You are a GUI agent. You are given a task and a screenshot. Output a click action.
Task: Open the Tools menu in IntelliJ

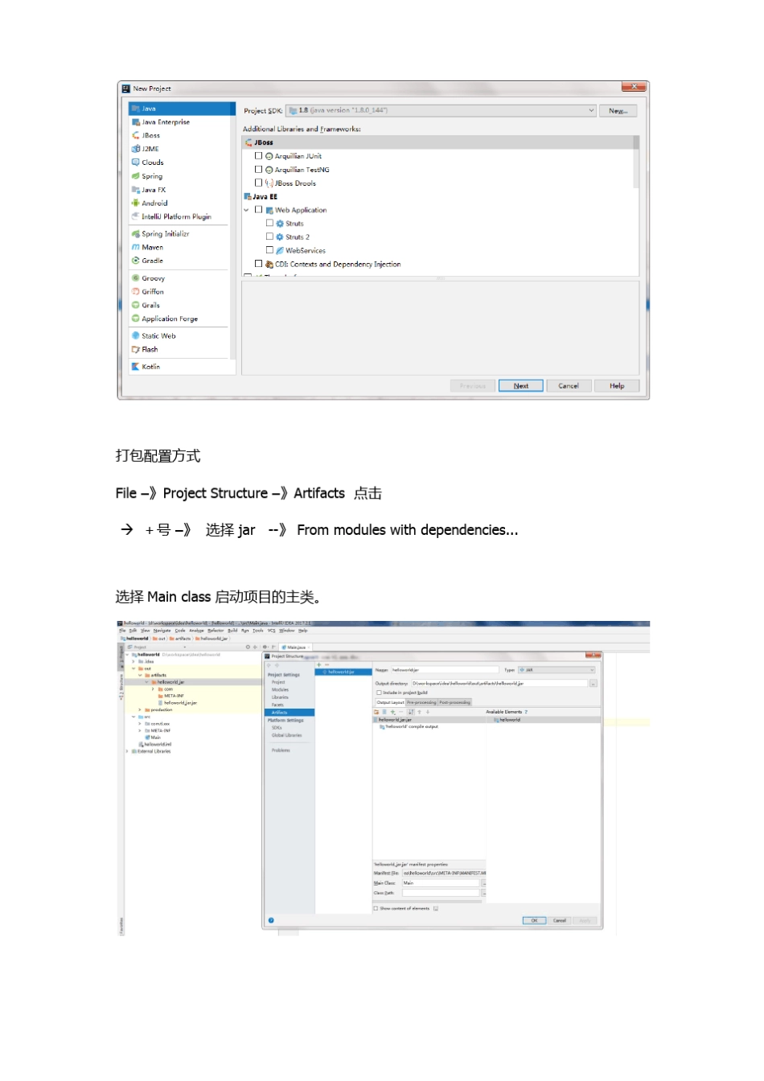[258, 631]
